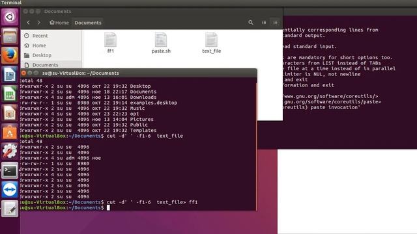The height and width of the screenshot is (234, 417).
Task: Click the 'examples.desktop' listing line
Action: (x=98, y=103)
